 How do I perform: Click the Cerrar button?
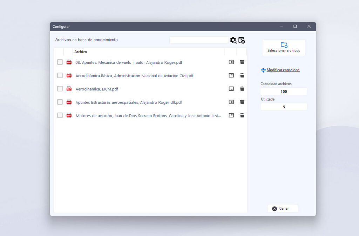(x=283, y=209)
